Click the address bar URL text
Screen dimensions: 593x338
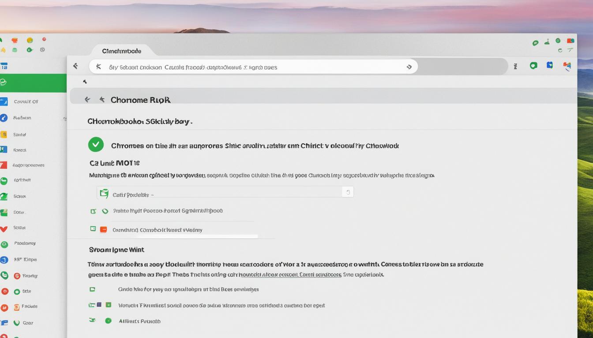[193, 67]
